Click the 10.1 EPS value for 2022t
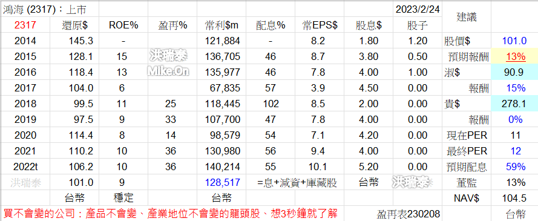 coord(318,167)
